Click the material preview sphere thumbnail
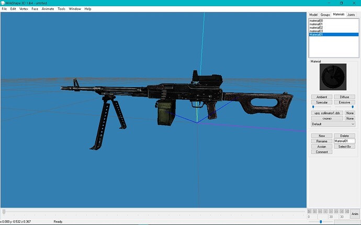The width and height of the screenshot is (361, 225). pos(333,77)
